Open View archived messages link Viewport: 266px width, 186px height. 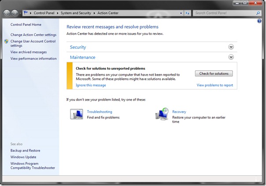point(29,52)
